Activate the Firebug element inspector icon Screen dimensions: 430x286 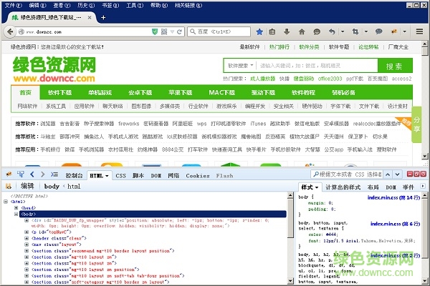[21, 174]
